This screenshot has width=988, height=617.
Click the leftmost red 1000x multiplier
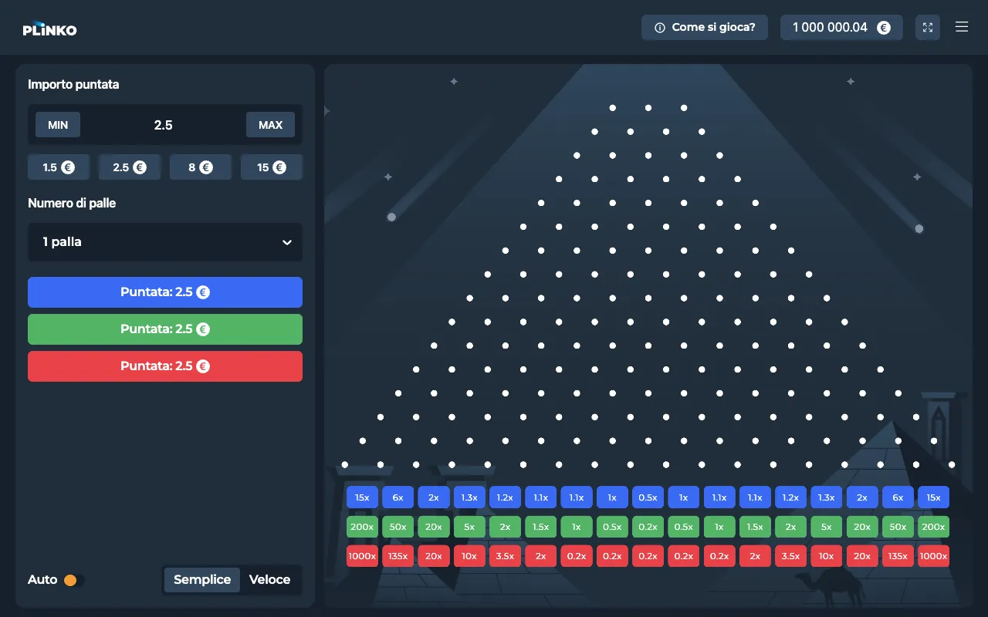coord(362,556)
